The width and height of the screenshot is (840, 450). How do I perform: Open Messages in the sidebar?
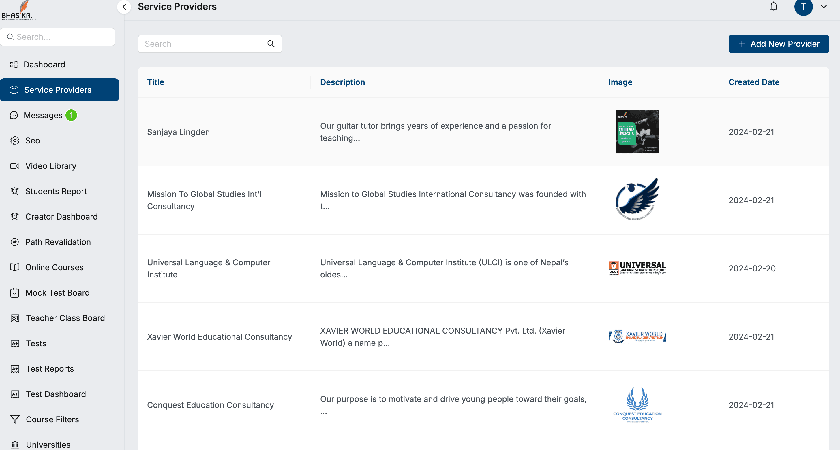point(43,115)
